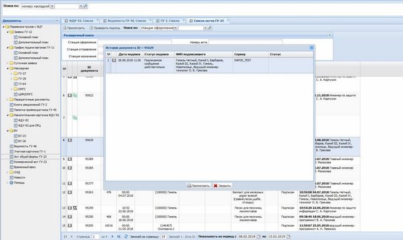Close the ГУ-1. Список tab

coord(184,20)
